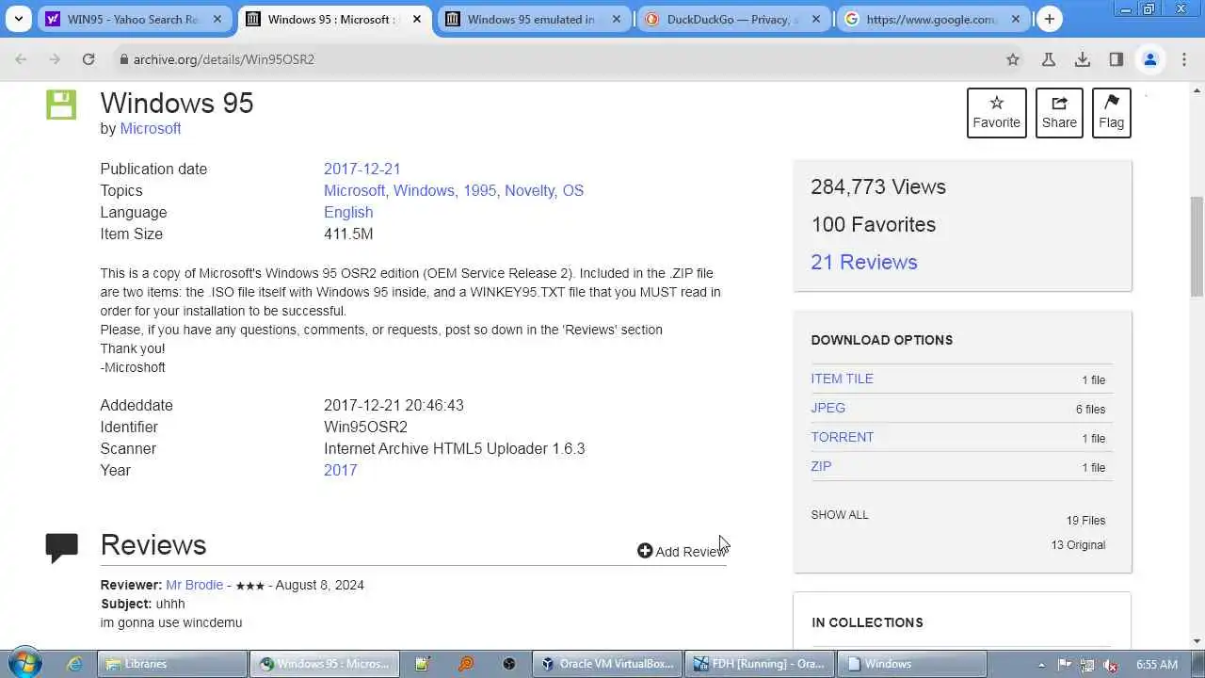Open Oracle VM VirtualBox taskbar item
The width and height of the screenshot is (1205, 678).
click(x=607, y=664)
